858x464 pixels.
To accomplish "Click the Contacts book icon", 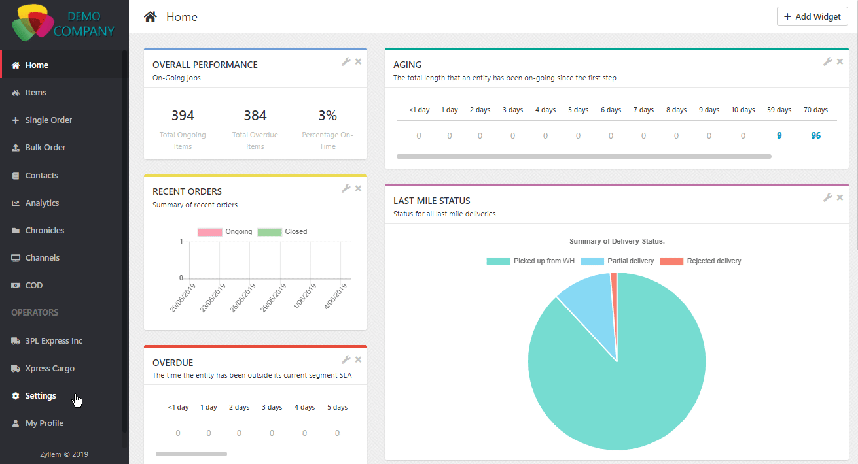I will point(16,176).
